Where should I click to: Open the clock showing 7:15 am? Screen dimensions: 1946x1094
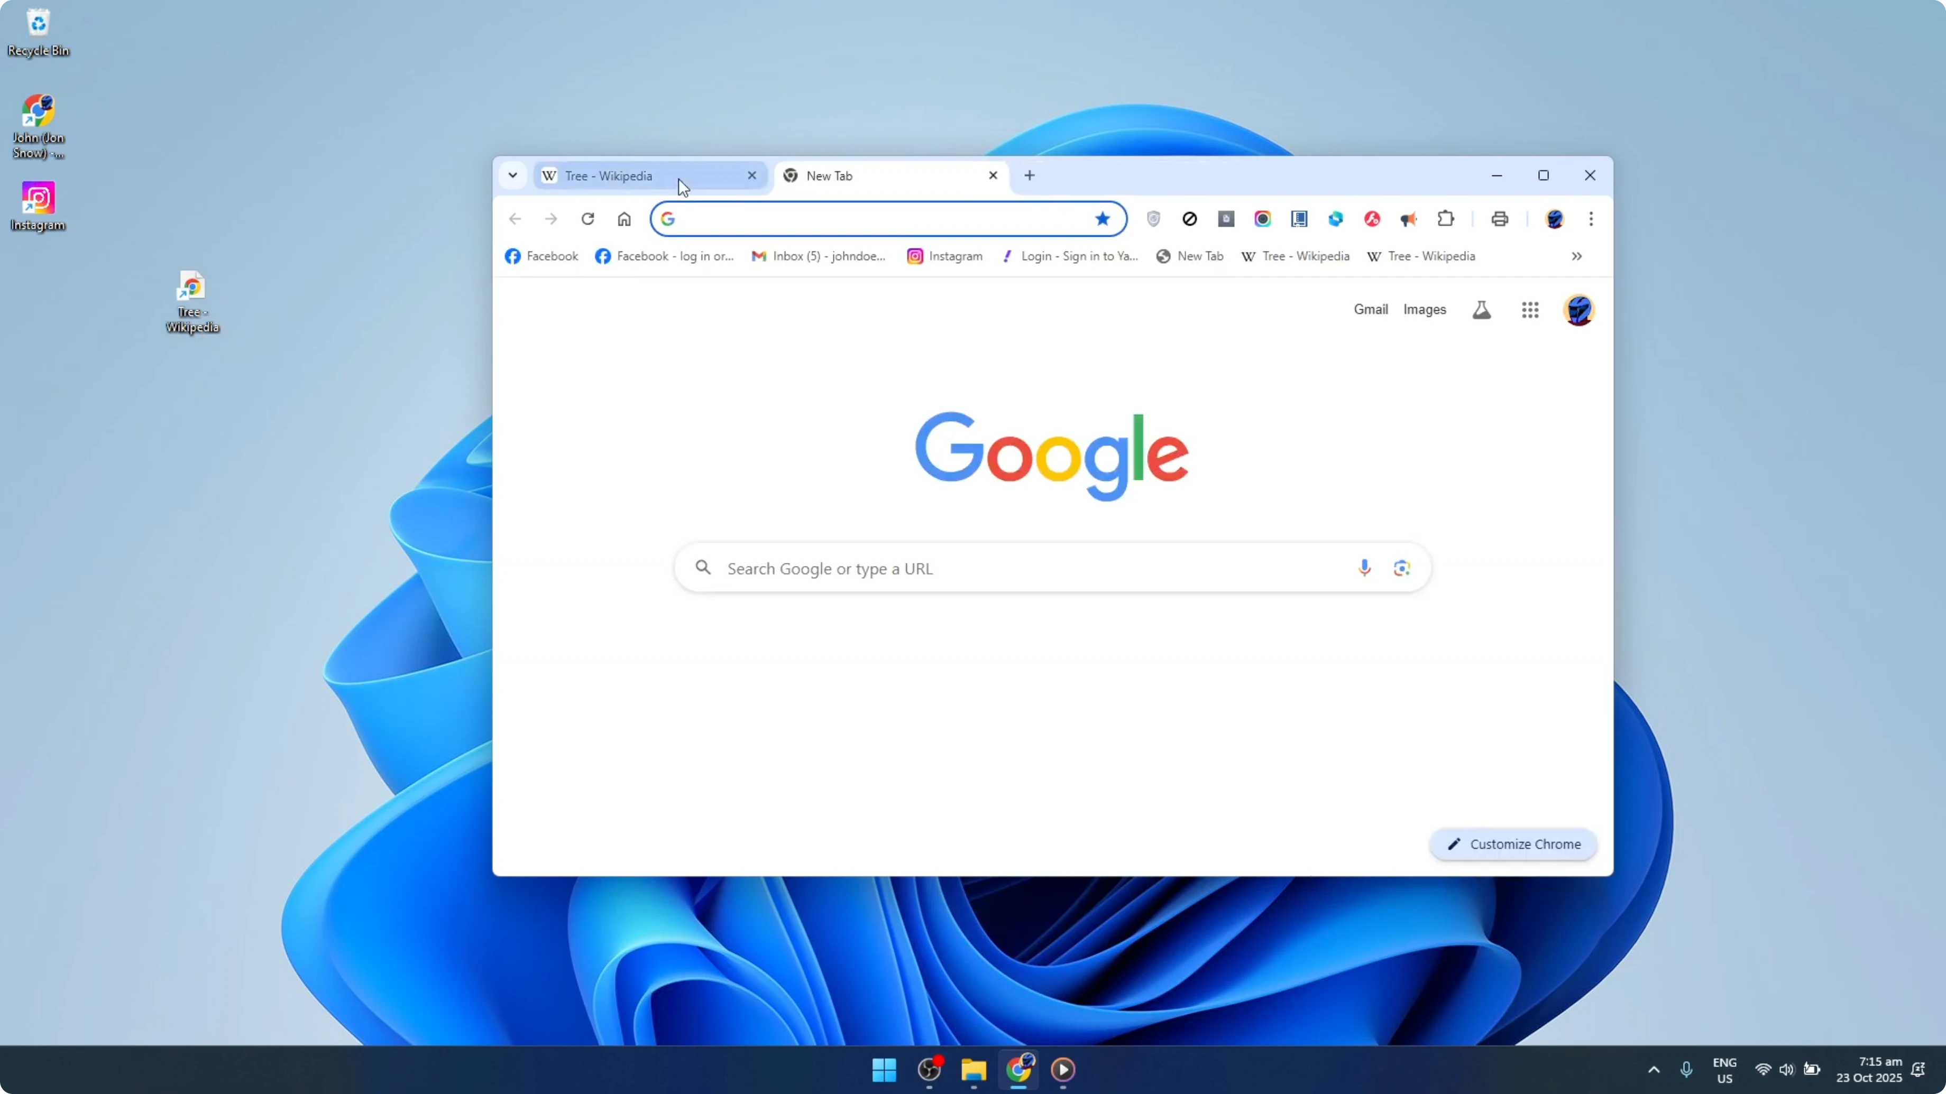tap(1869, 1070)
